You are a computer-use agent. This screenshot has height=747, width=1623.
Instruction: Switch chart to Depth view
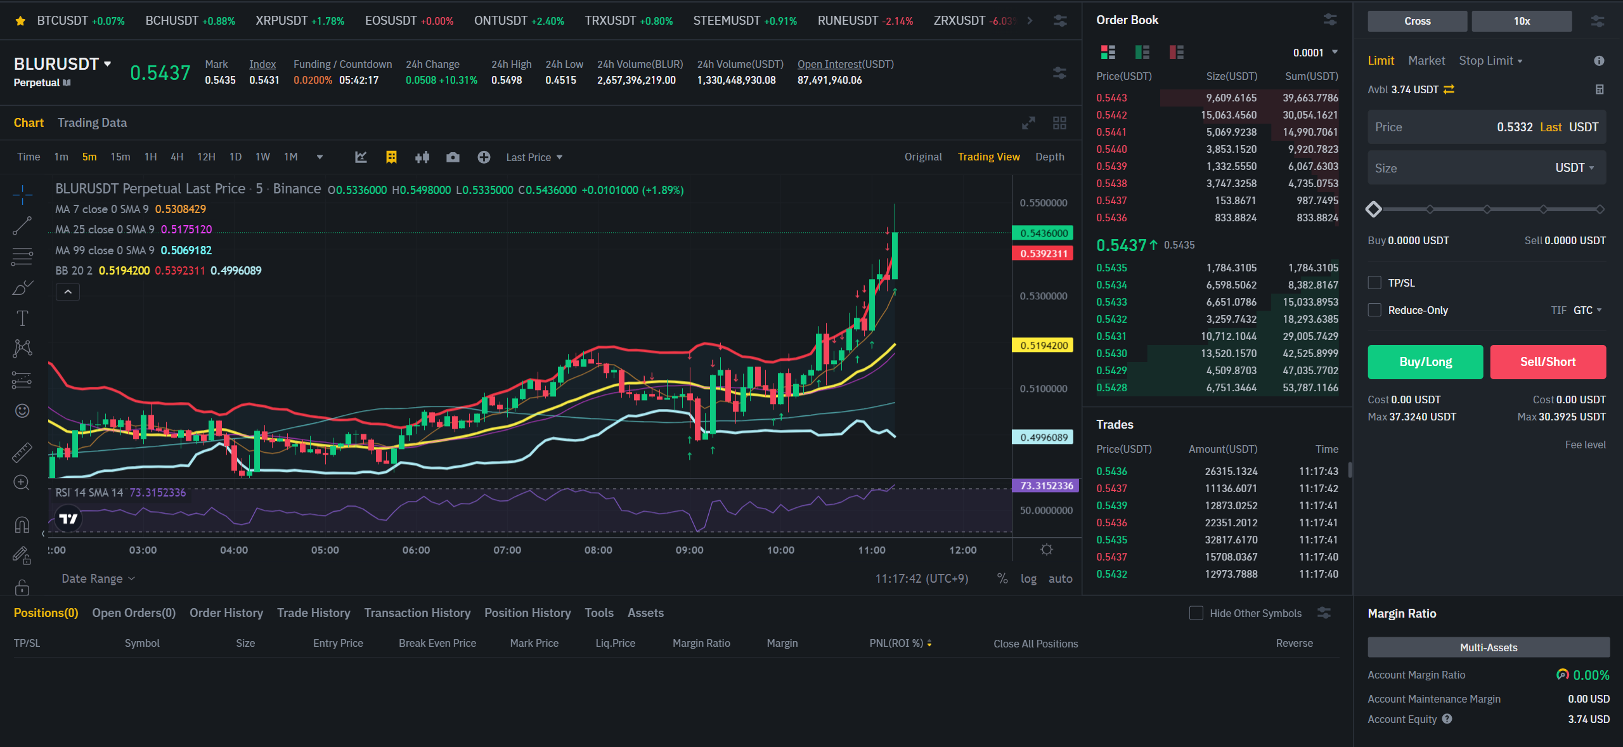[1049, 157]
